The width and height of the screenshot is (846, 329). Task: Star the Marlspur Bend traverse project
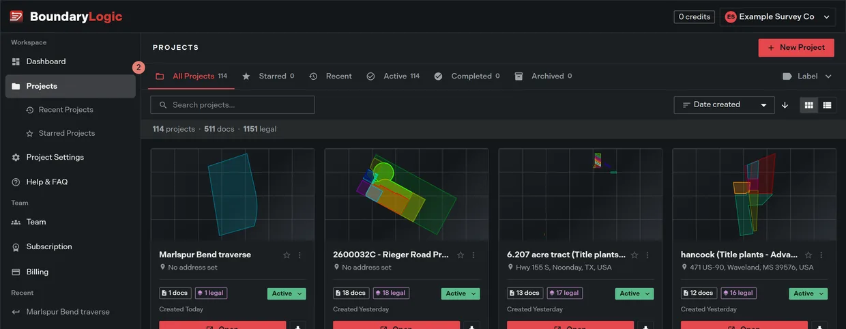(x=287, y=255)
